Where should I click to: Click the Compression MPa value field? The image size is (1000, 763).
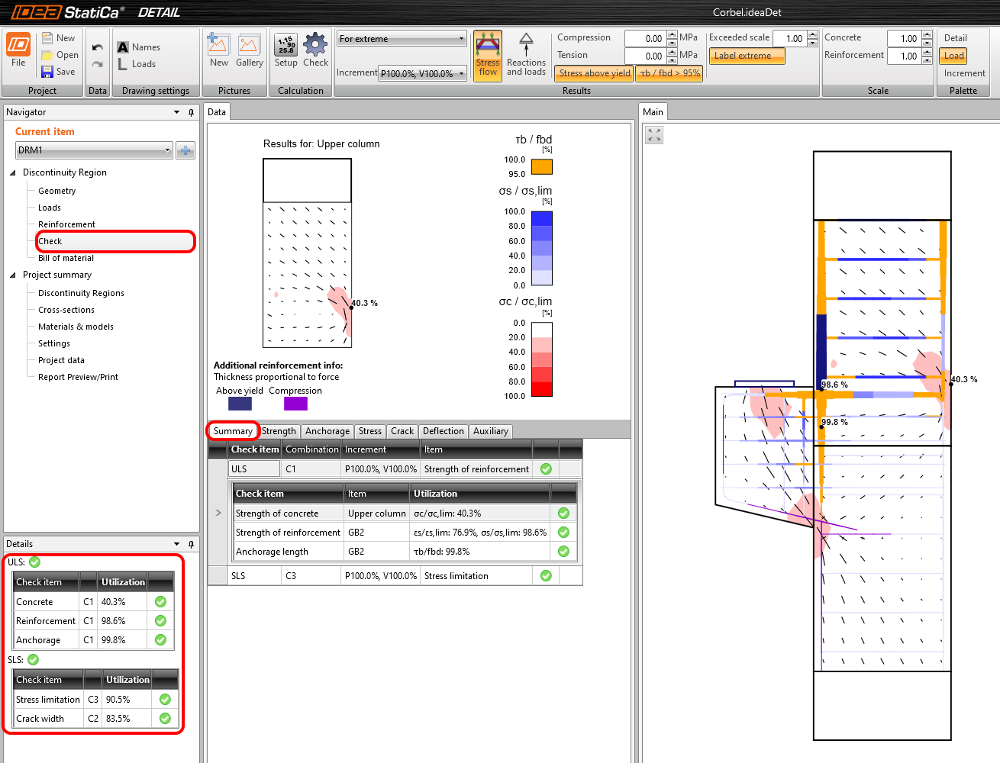(645, 38)
